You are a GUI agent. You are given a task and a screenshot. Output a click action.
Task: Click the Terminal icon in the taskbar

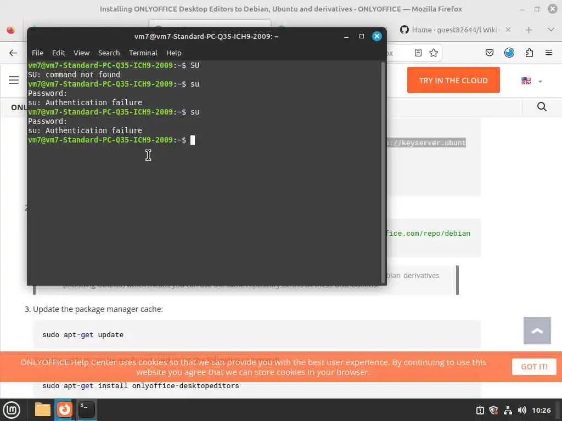(x=86, y=409)
